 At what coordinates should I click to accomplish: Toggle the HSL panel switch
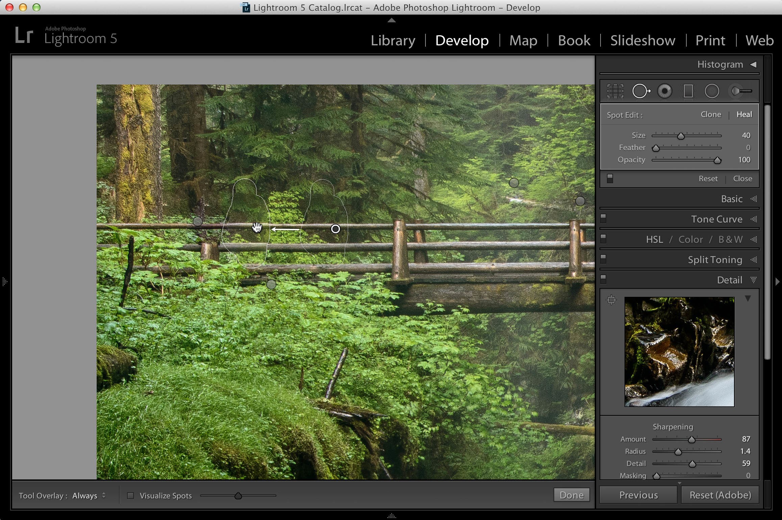pyautogui.click(x=603, y=239)
